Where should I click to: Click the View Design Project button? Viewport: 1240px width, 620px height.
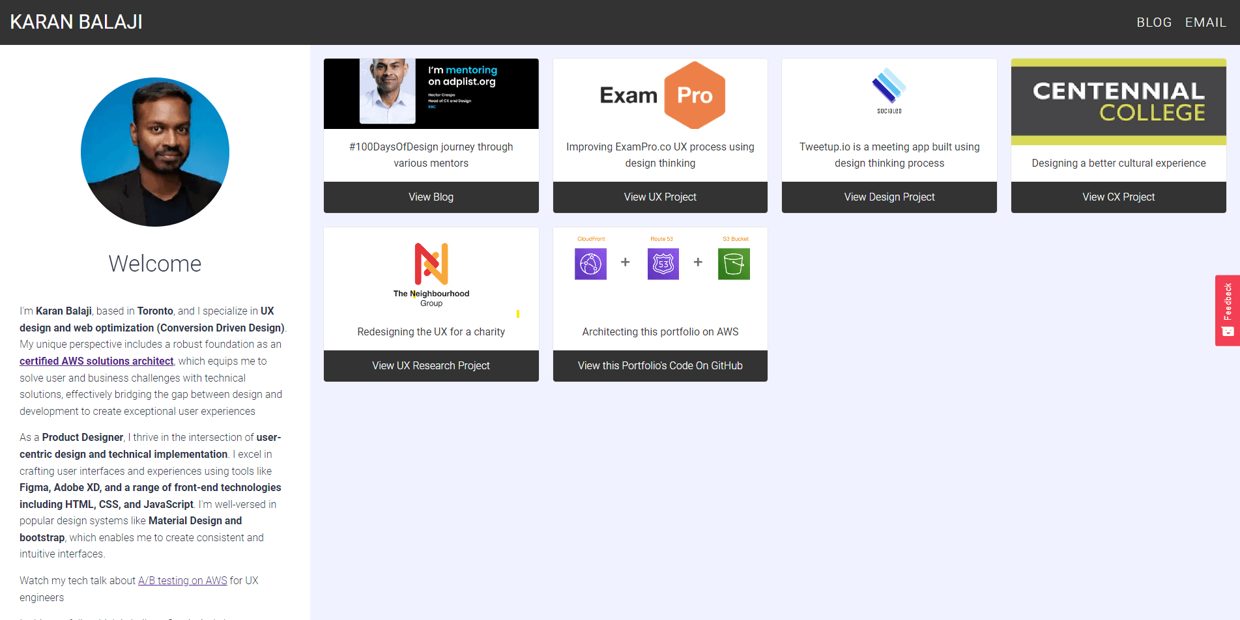pyautogui.click(x=889, y=197)
